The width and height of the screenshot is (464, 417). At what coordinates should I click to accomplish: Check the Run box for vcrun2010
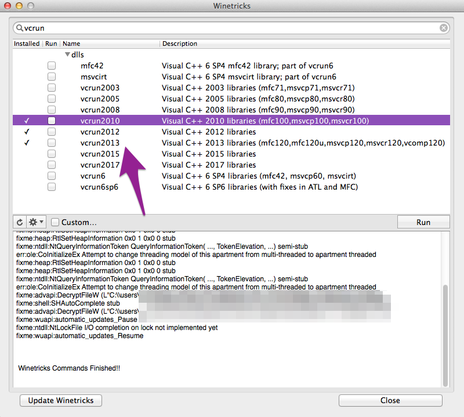(52, 121)
